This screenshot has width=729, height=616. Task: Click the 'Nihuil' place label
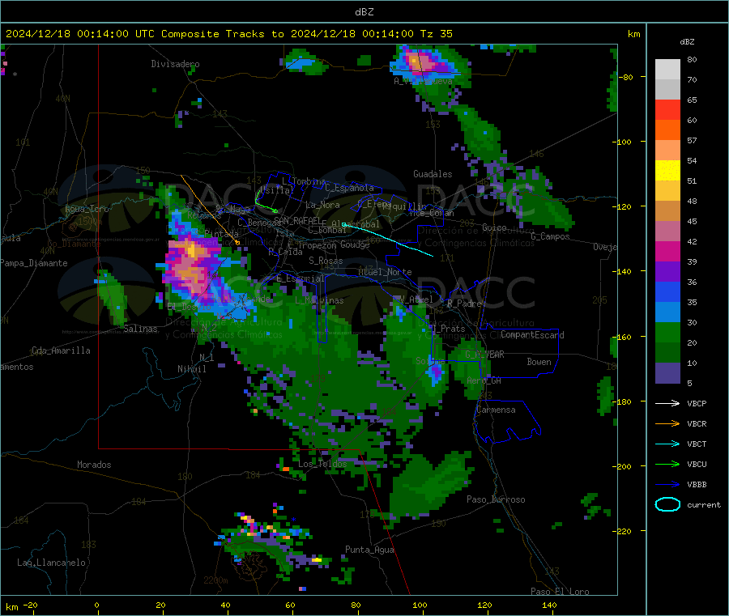click(x=191, y=369)
